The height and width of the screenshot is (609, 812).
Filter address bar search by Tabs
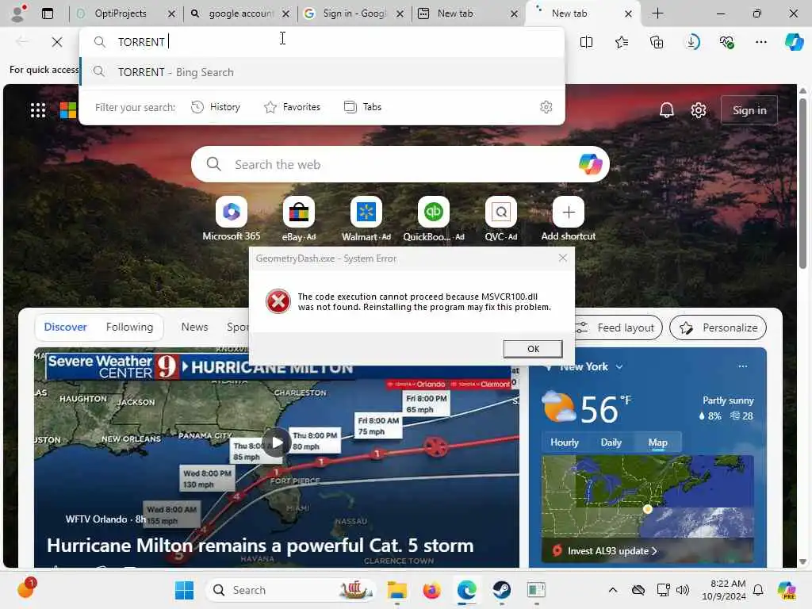click(363, 107)
